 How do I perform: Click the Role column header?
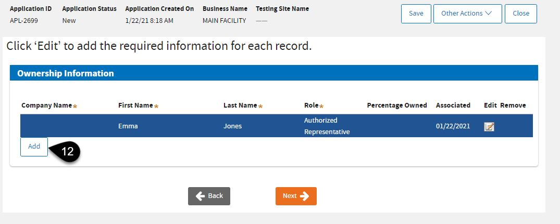[312, 106]
